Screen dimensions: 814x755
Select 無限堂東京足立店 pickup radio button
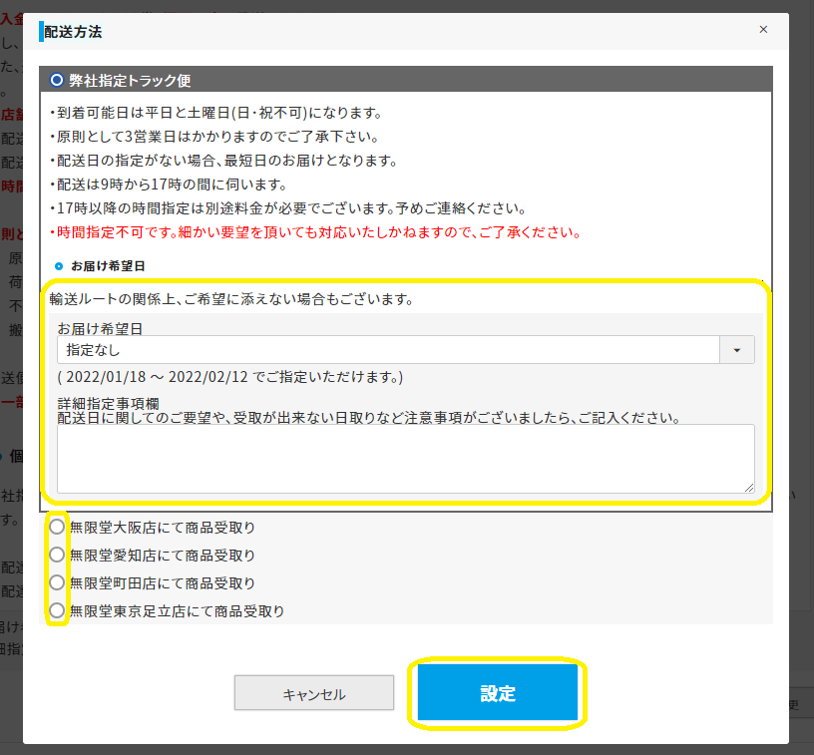pyautogui.click(x=58, y=610)
